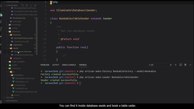The height and width of the screenshot is (109, 194).
Task: Open DatabaseSeeder.php in seeds
Action: click(x=24, y=55)
